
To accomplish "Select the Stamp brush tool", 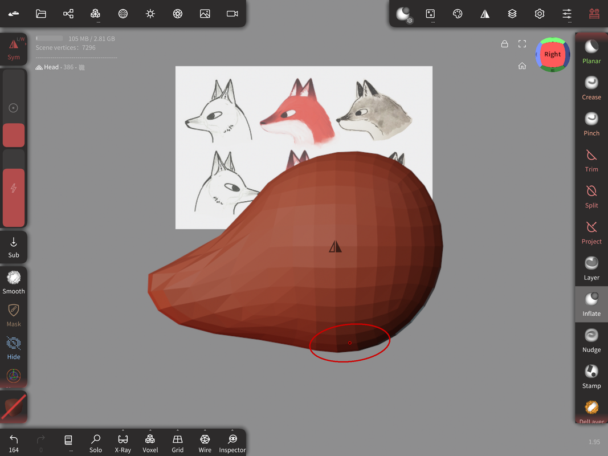I will pos(591,376).
